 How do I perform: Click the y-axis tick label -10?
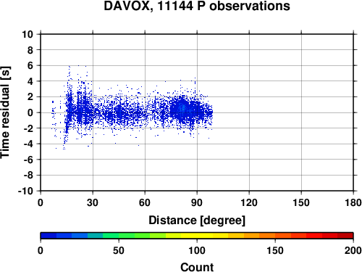[x=25, y=191]
